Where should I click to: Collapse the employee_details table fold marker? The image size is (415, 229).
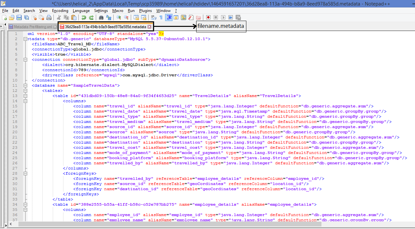click(25, 204)
